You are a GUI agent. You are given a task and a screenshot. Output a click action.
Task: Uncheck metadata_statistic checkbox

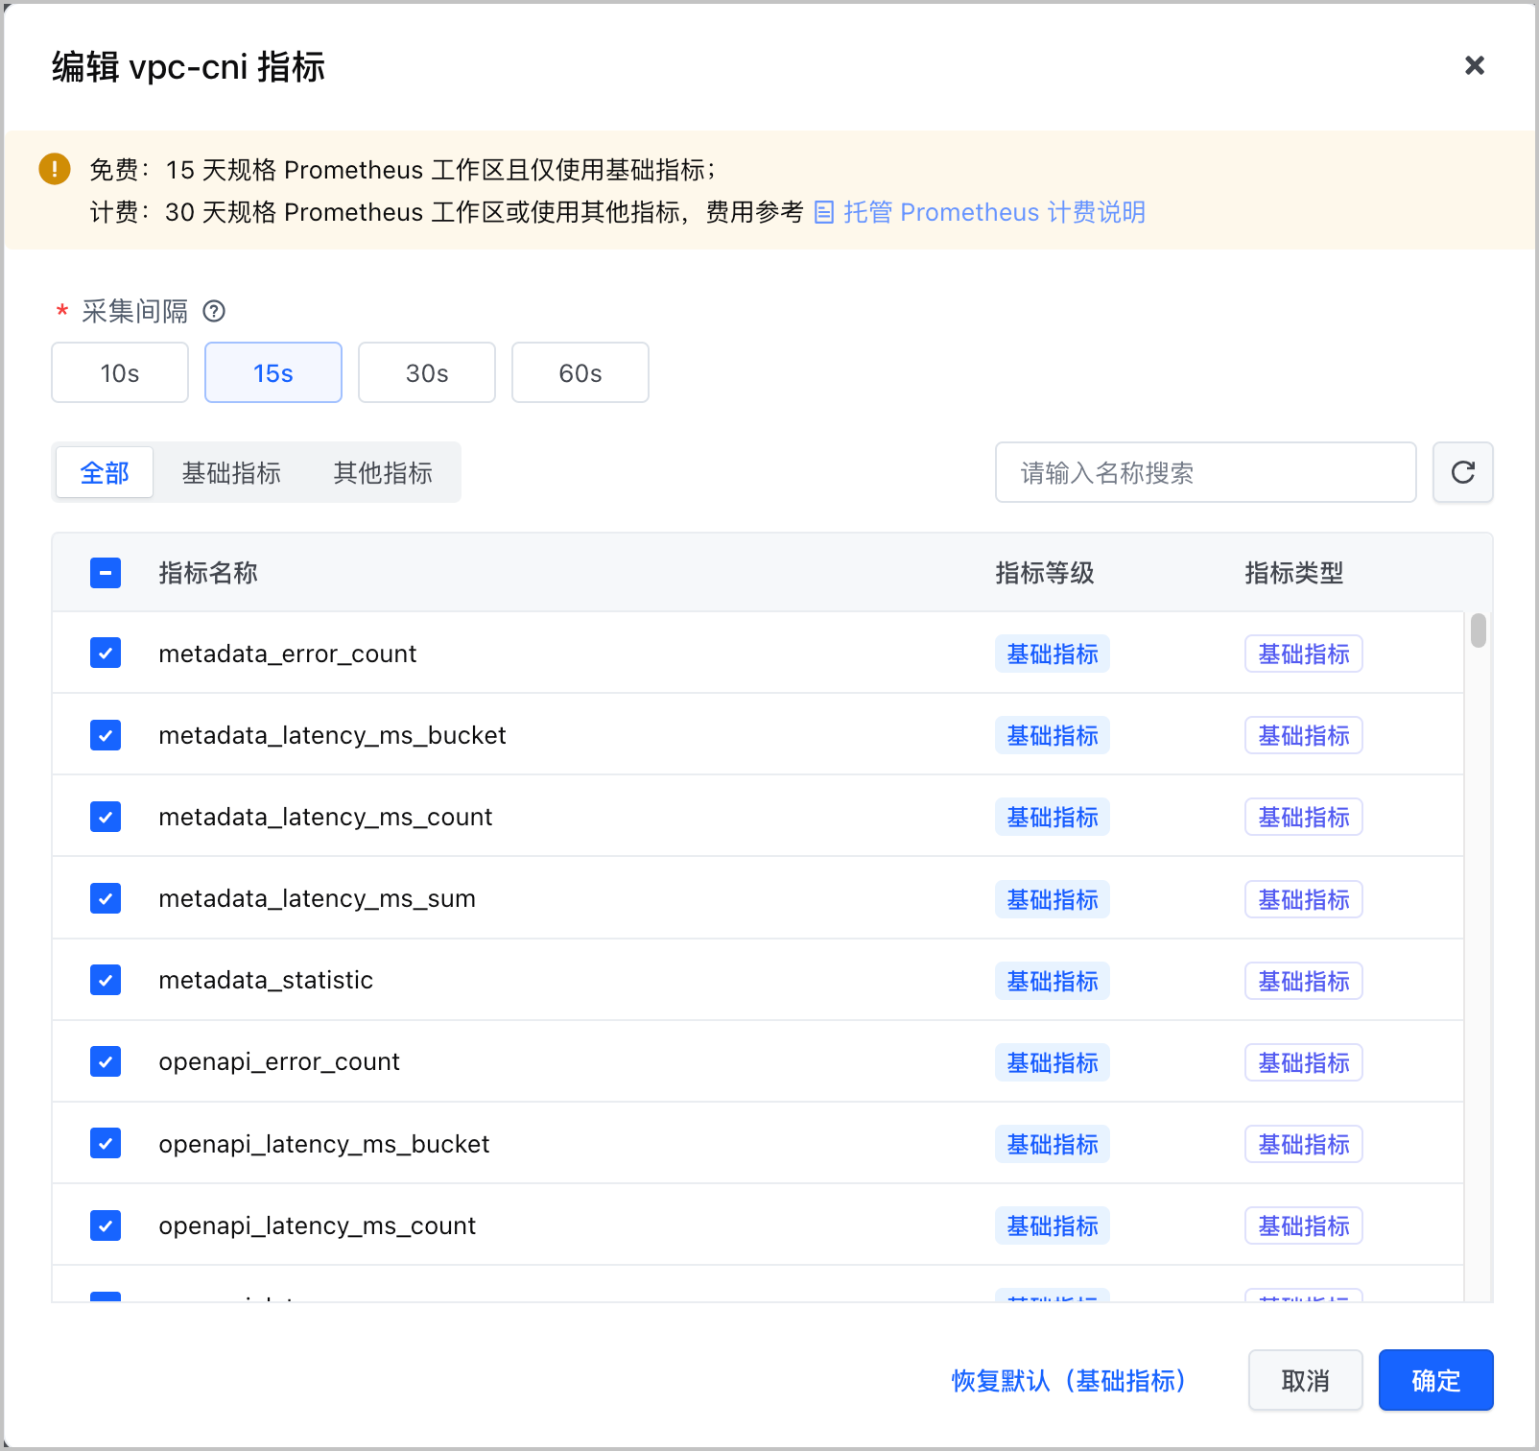[x=106, y=980]
